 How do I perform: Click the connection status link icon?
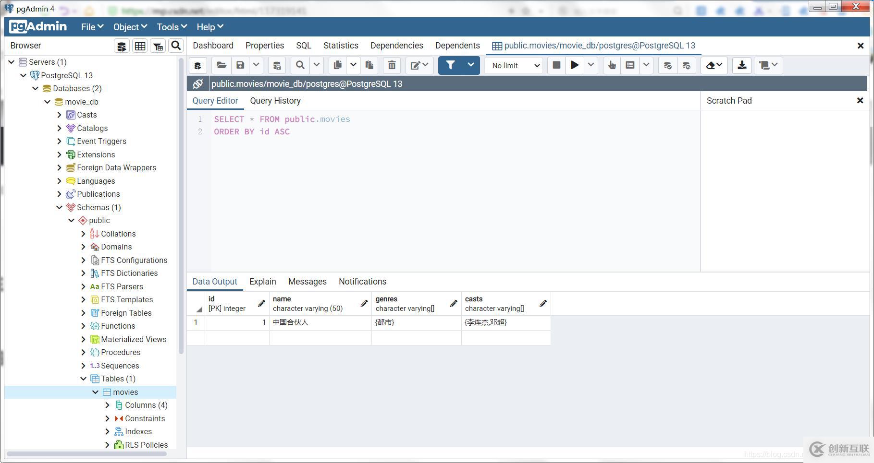(x=198, y=84)
